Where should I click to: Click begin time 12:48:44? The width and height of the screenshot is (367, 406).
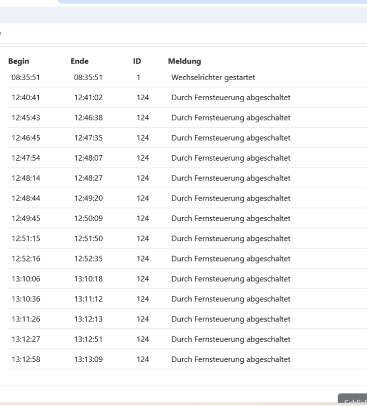26,199
